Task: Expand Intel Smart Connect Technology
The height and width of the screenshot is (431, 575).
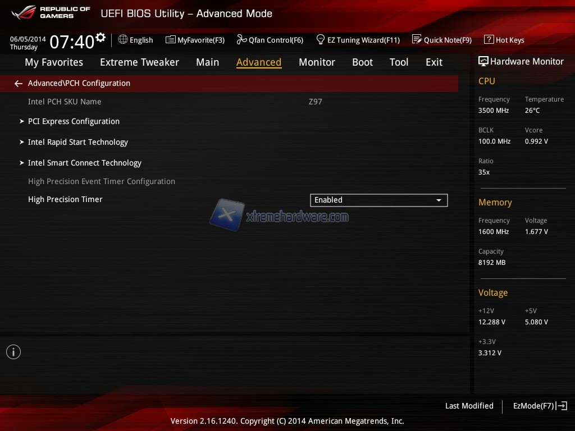Action: (85, 163)
